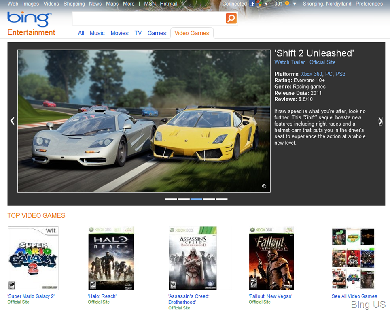Click Halo Reach cover art
The width and height of the screenshot is (390, 311).
click(x=111, y=258)
